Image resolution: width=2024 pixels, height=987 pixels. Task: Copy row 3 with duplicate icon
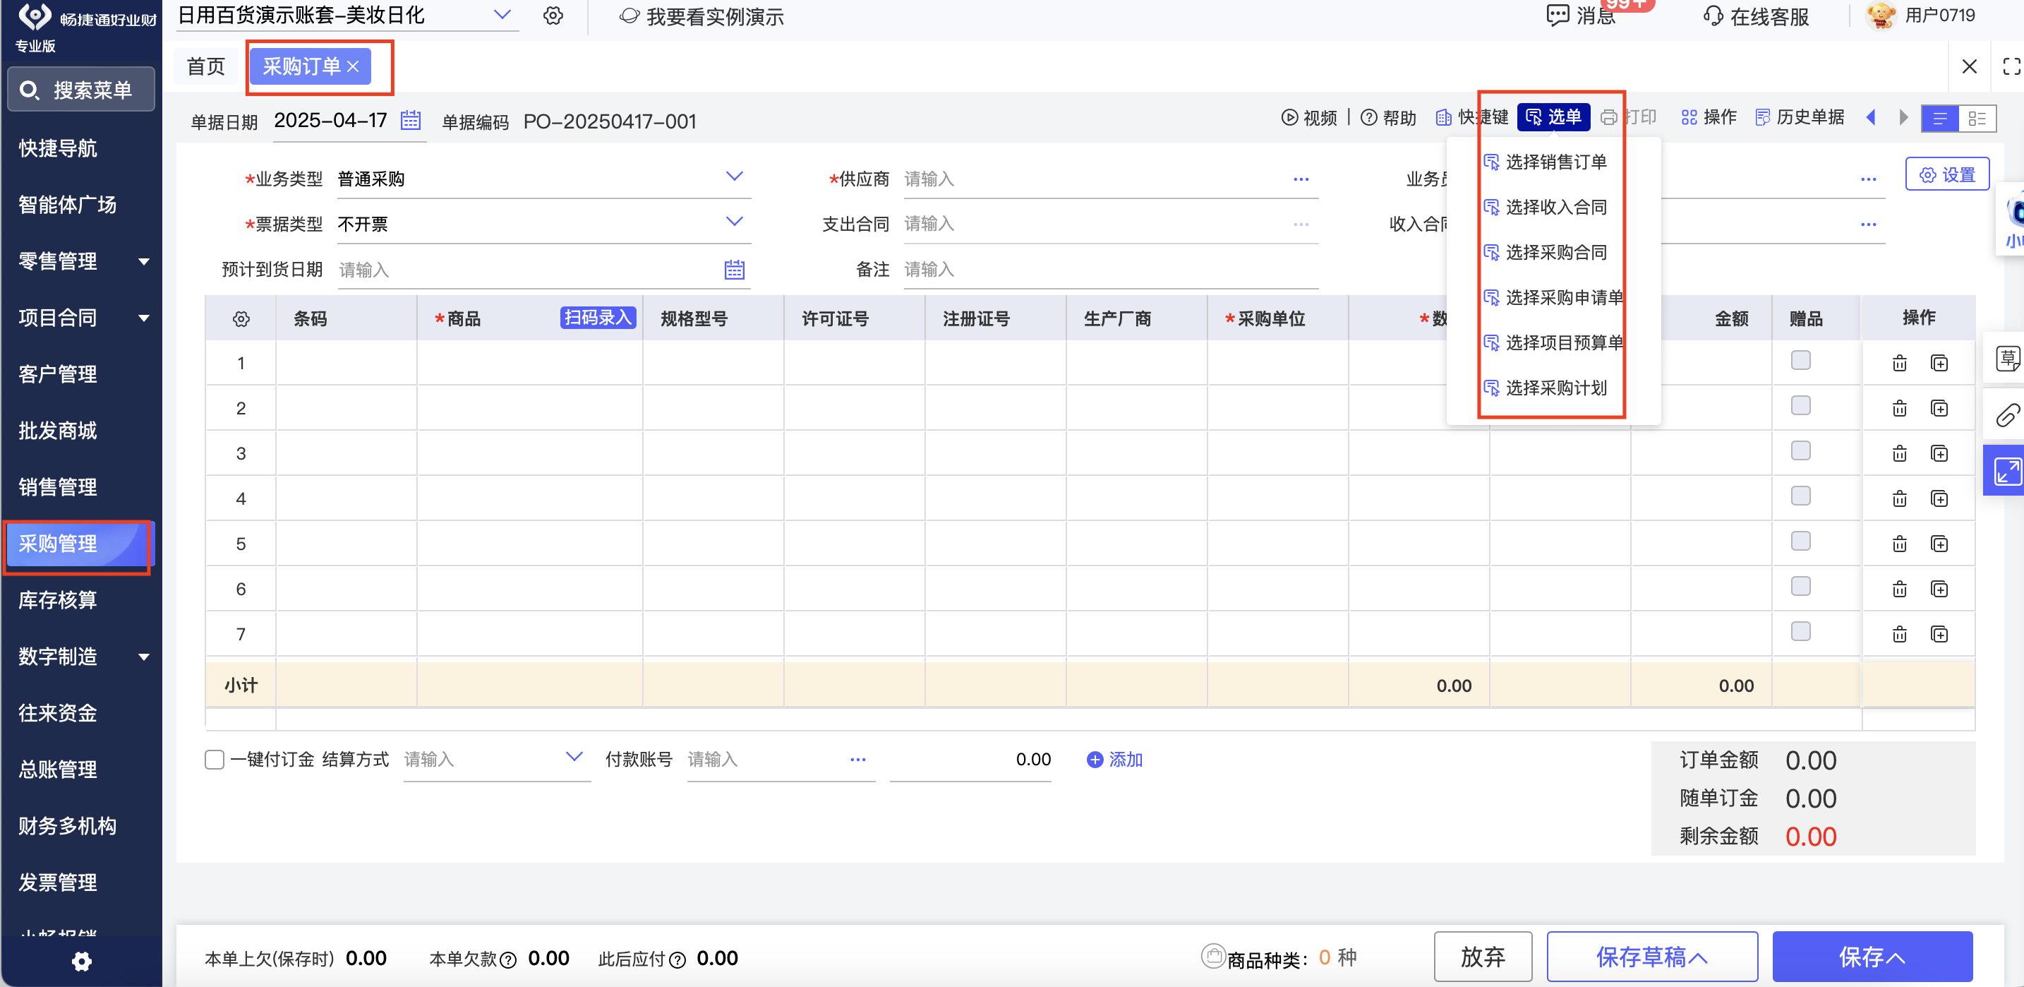click(1939, 453)
